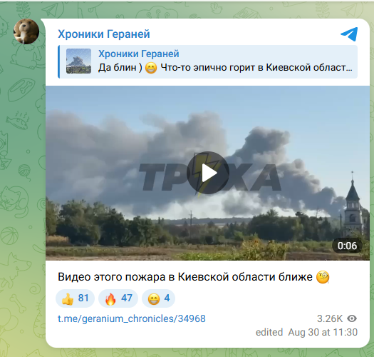Add thumbs up reaction with 81
This screenshot has width=374, height=357.
pyautogui.click(x=75, y=298)
